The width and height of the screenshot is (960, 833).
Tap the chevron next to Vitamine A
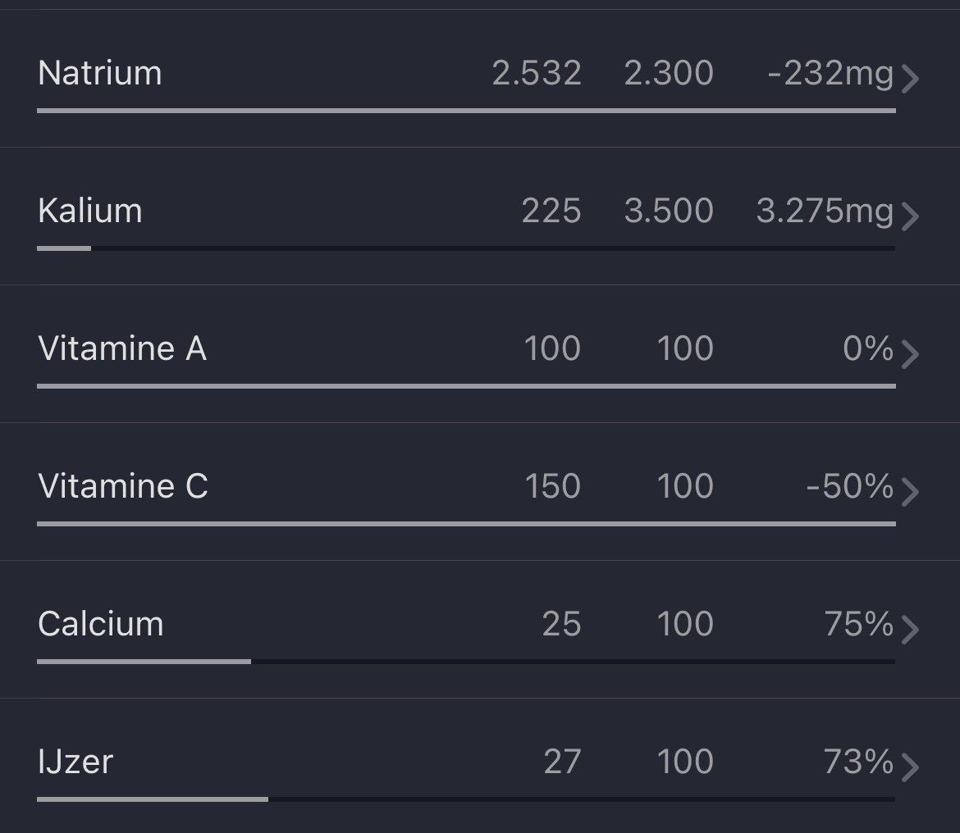pyautogui.click(x=909, y=354)
